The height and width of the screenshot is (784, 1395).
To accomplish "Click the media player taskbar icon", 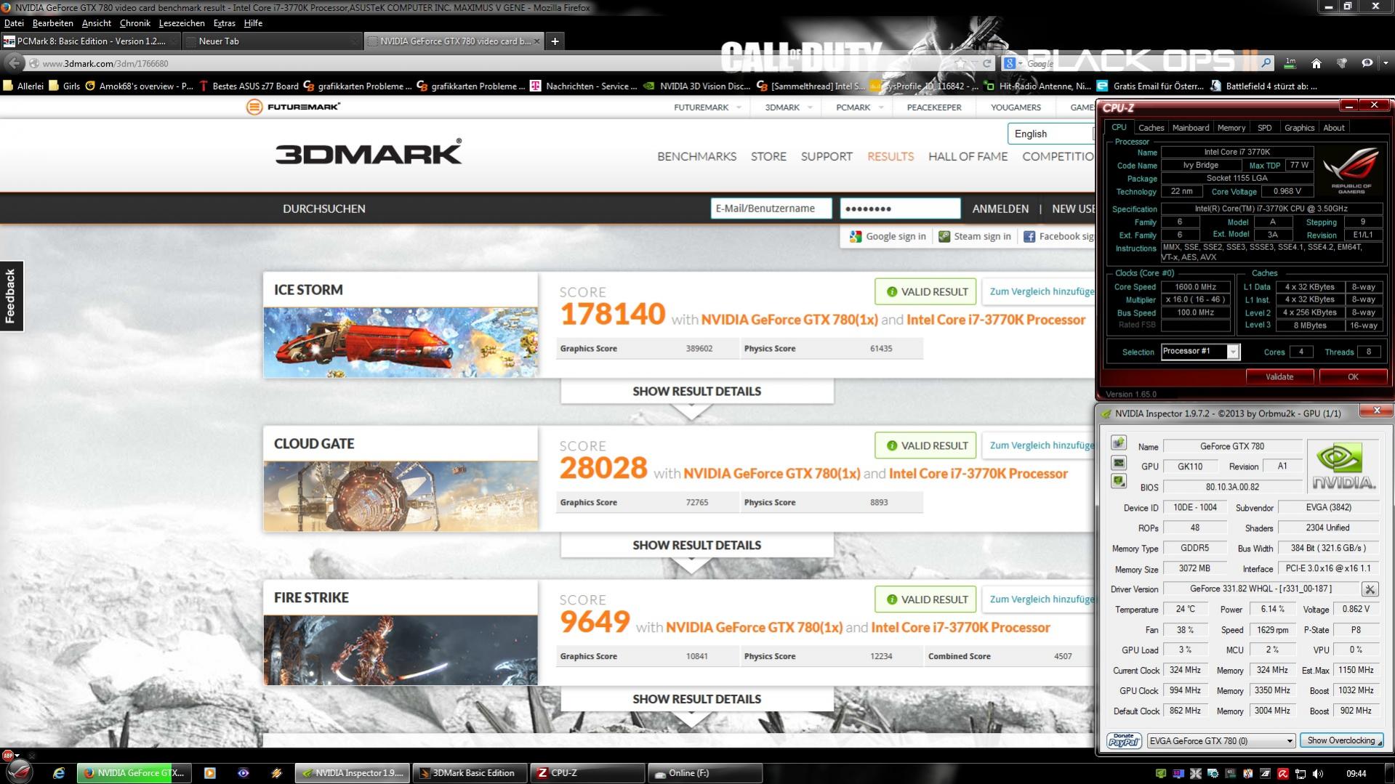I will pyautogui.click(x=209, y=773).
